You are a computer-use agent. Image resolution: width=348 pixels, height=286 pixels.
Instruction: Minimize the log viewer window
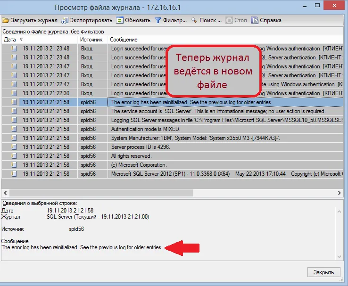click(305, 6)
